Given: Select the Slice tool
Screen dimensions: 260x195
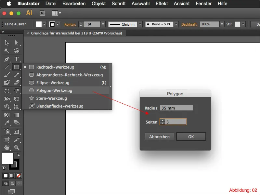Looking at the screenshot, I should 17,140.
